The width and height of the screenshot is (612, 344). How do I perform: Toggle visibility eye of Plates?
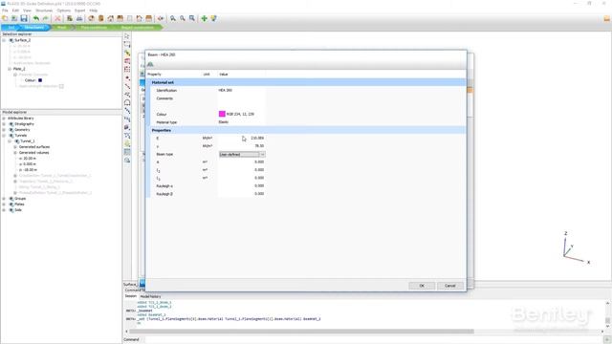coord(11,204)
